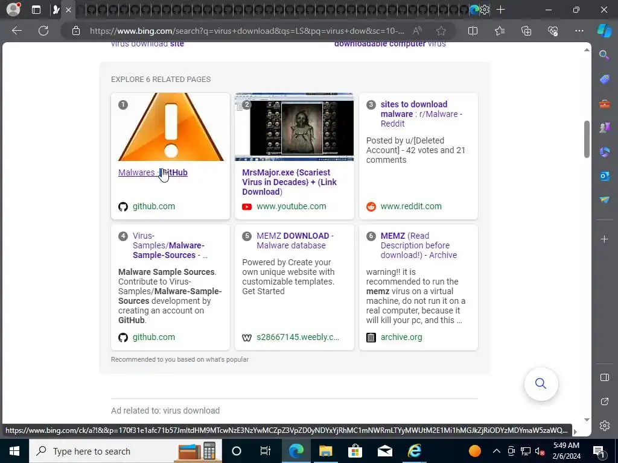618x463 pixels.
Task: Toggle the sidebar panel visibility icon
Action: 604,377
